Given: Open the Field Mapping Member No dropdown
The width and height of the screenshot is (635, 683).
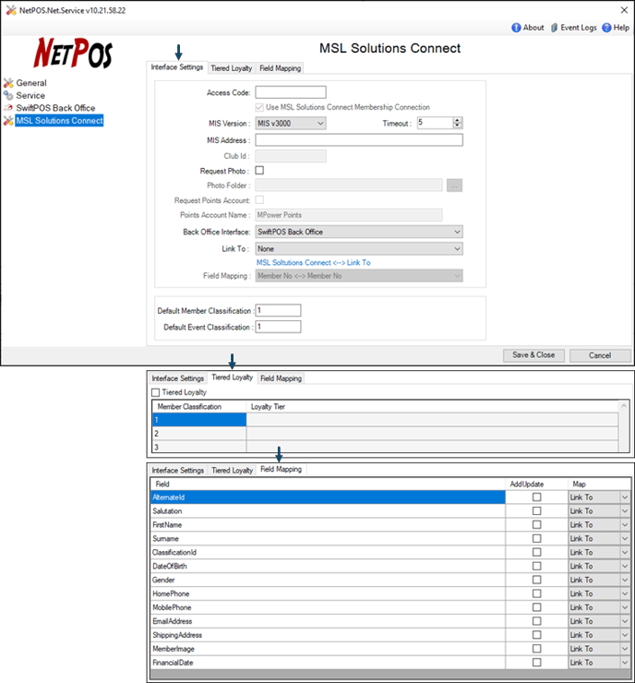Looking at the screenshot, I should point(359,276).
